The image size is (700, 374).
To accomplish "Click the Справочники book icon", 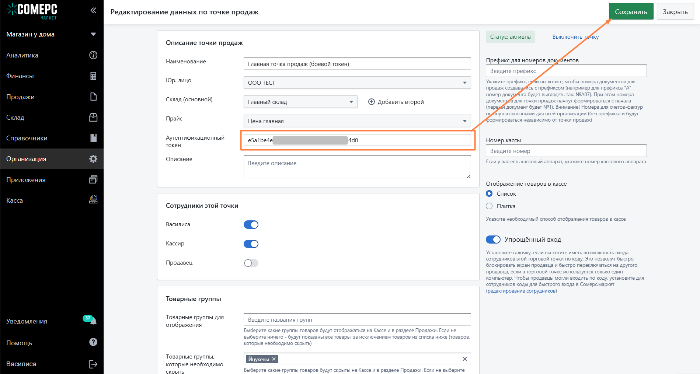I will pyautogui.click(x=93, y=138).
